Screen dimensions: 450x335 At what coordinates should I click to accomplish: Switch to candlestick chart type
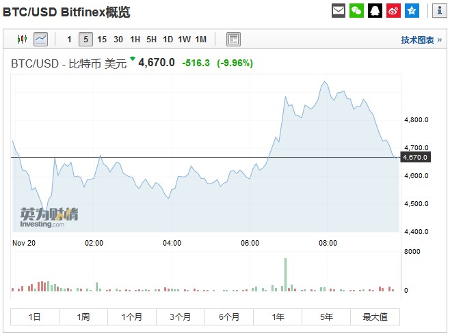(x=22, y=39)
